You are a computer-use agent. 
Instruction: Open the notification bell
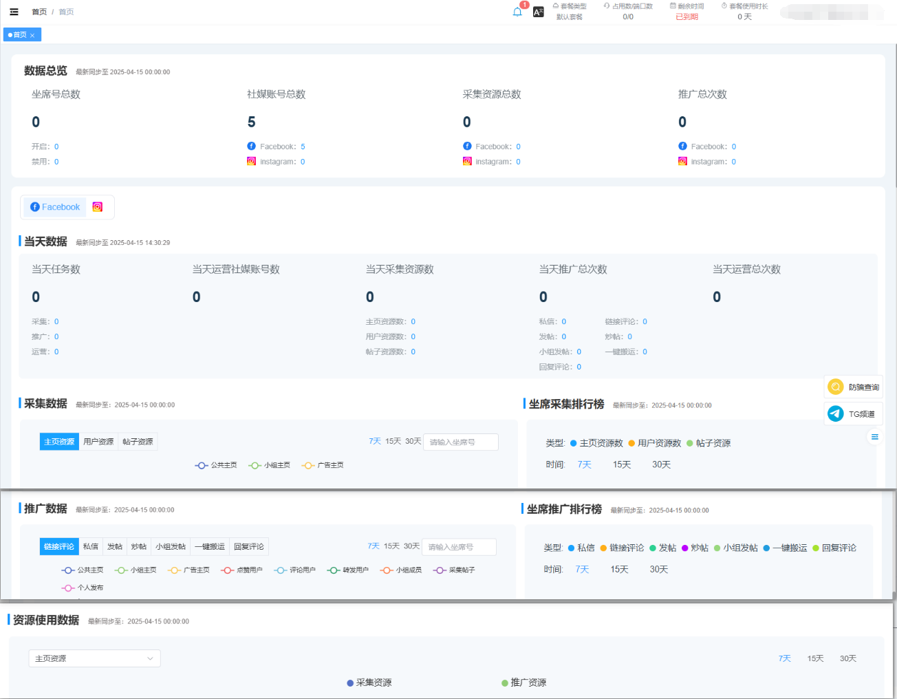pos(517,12)
